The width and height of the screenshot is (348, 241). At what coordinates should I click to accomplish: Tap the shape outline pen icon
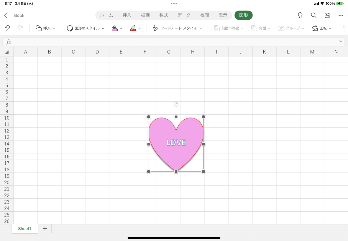(133, 28)
